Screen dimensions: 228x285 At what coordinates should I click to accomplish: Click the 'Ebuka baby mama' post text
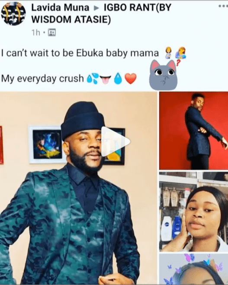point(117,53)
